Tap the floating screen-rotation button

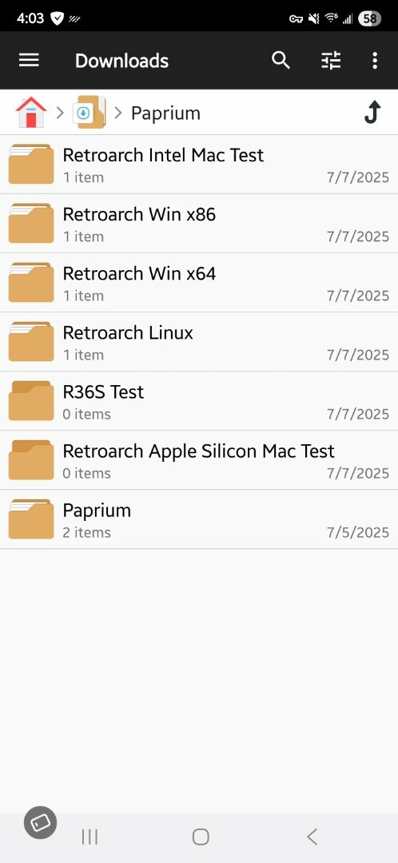(40, 822)
